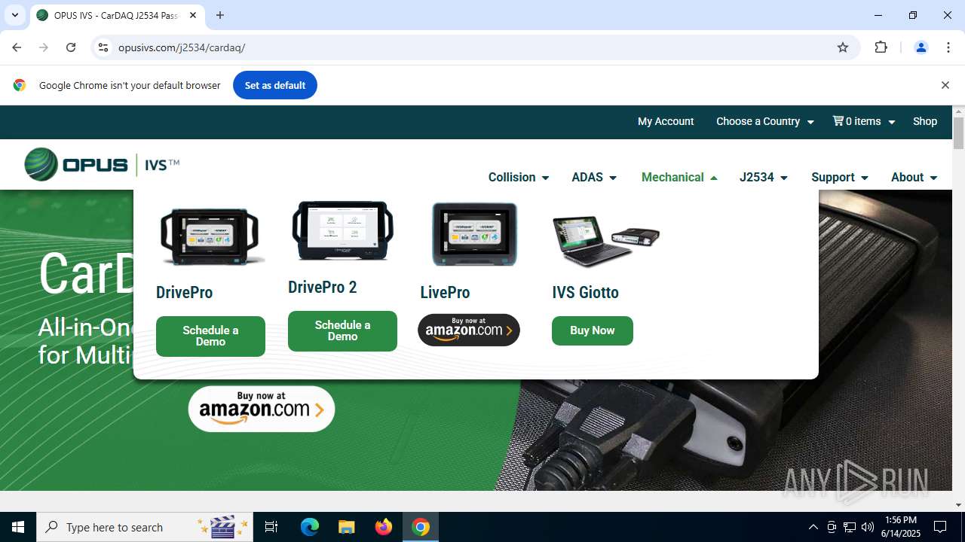
Task: Select the DrivePro product image
Action: (x=210, y=236)
